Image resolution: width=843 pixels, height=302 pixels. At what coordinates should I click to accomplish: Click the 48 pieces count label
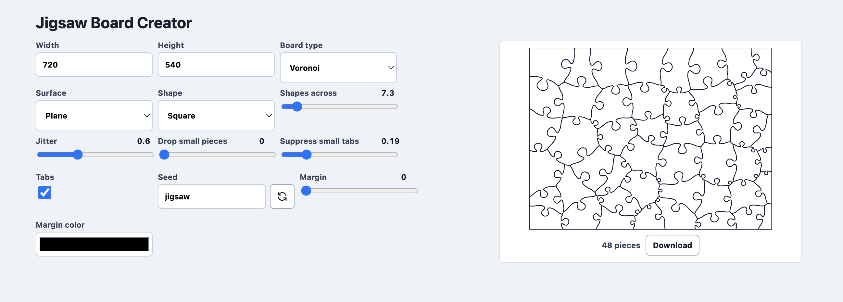click(621, 245)
